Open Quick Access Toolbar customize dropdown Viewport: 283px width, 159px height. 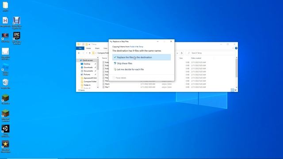coord(89,44)
